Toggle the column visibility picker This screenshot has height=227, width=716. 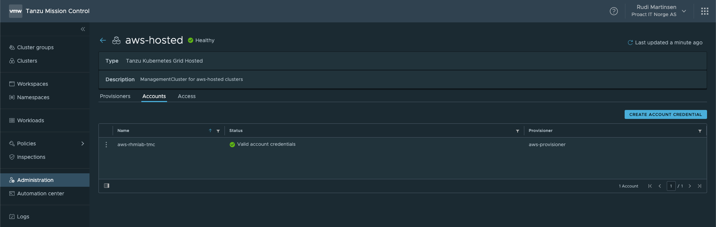click(107, 186)
